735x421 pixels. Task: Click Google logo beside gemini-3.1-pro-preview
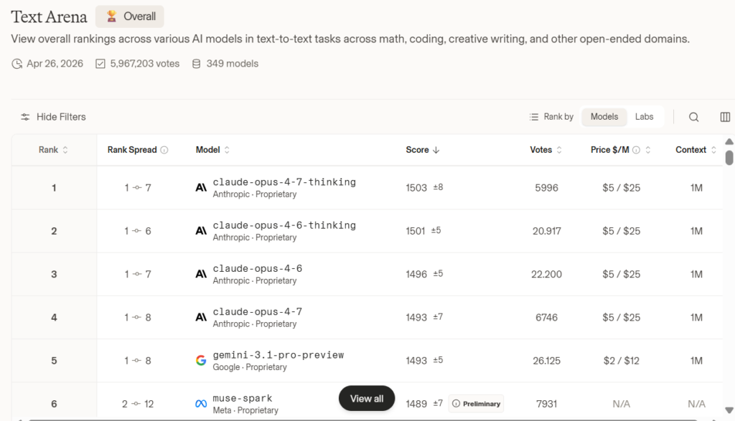coord(201,360)
